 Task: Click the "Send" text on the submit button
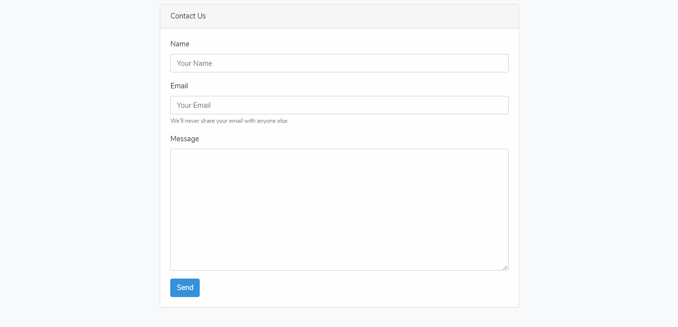point(185,288)
